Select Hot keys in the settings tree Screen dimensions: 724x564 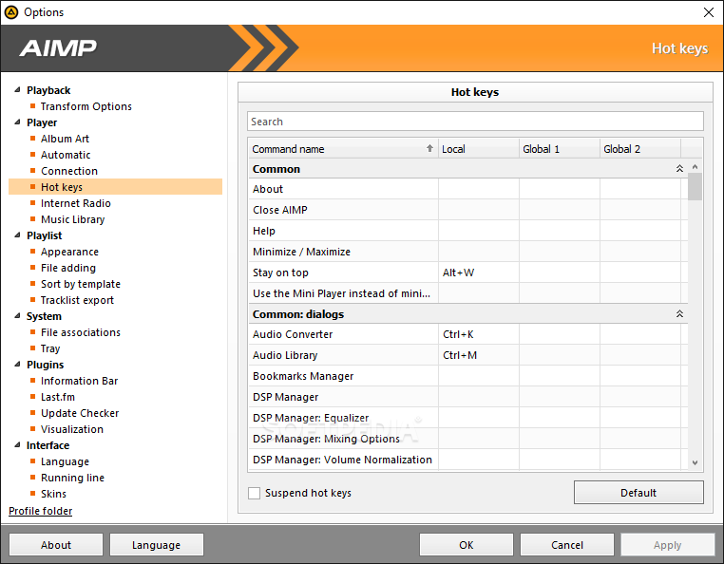(x=115, y=187)
